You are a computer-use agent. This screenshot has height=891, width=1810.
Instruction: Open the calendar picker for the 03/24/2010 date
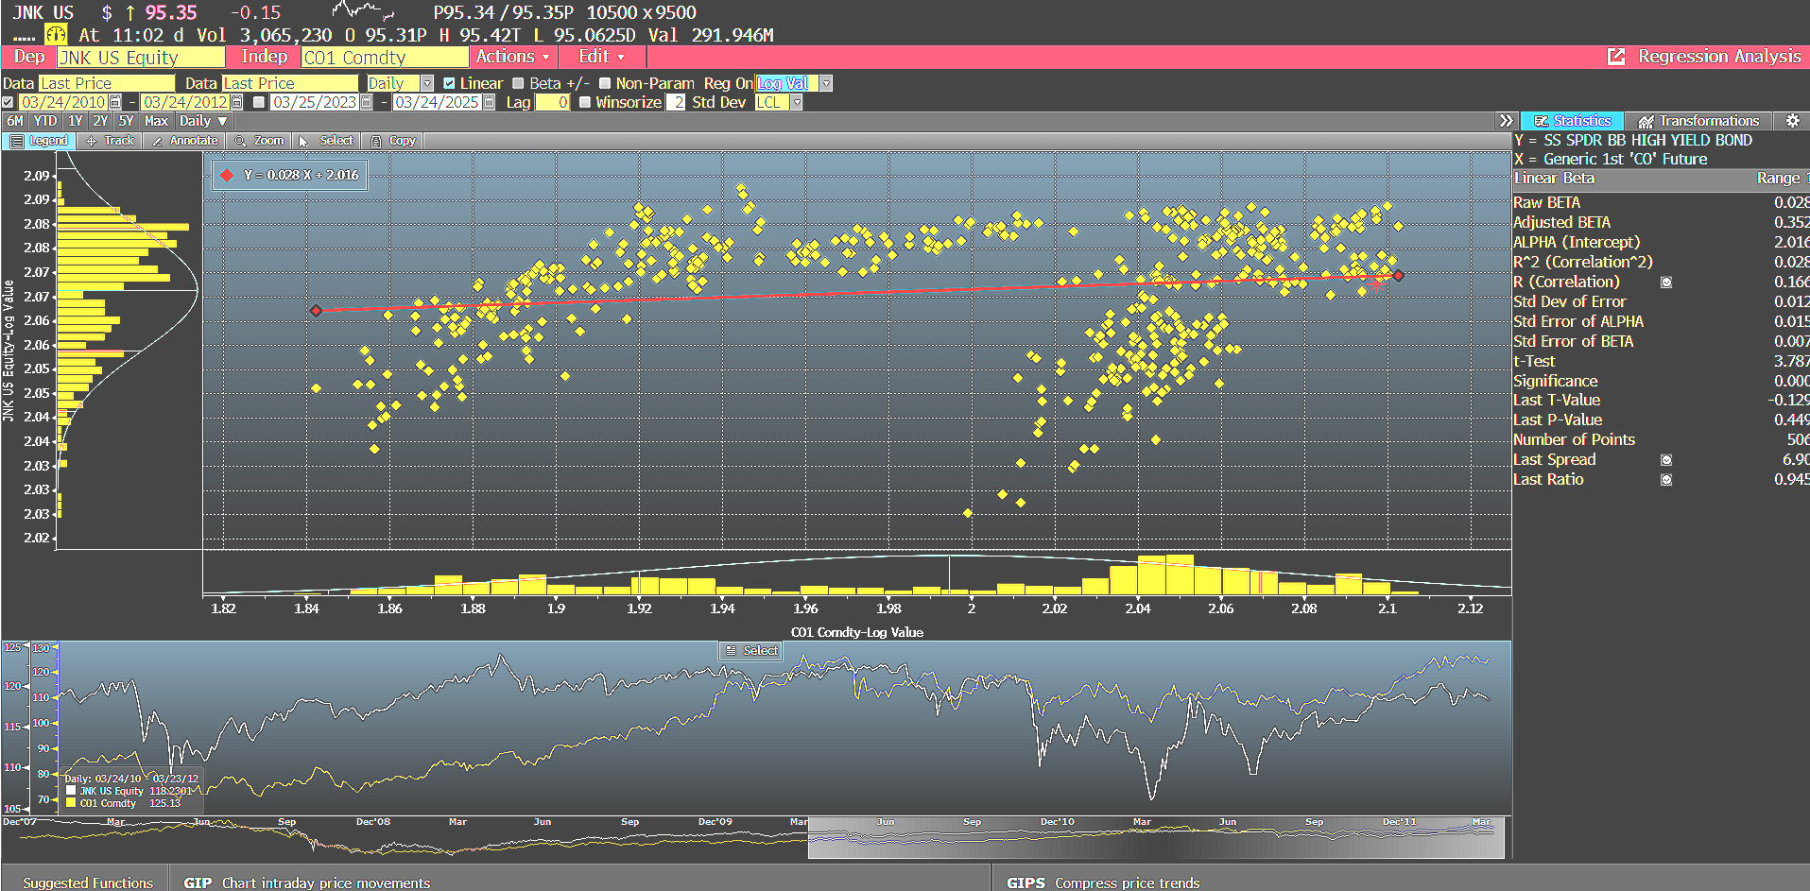pyautogui.click(x=115, y=102)
